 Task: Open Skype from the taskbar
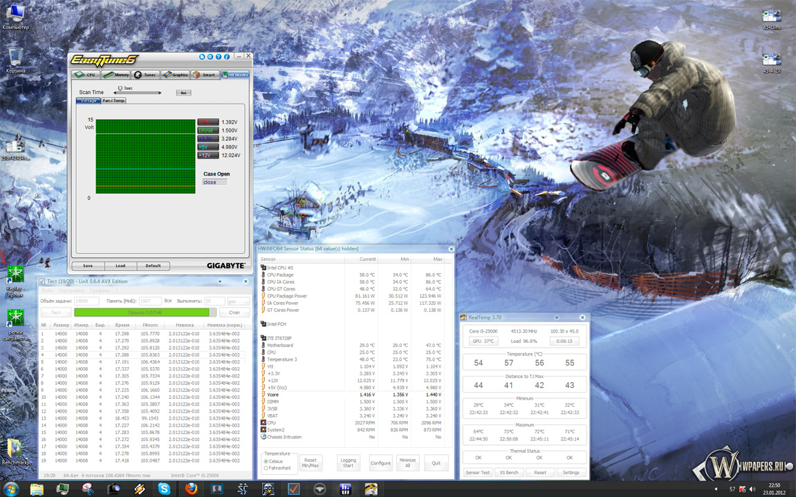(x=164, y=489)
